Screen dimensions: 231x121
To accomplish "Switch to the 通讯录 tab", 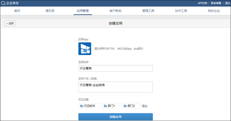I will 50,11.
